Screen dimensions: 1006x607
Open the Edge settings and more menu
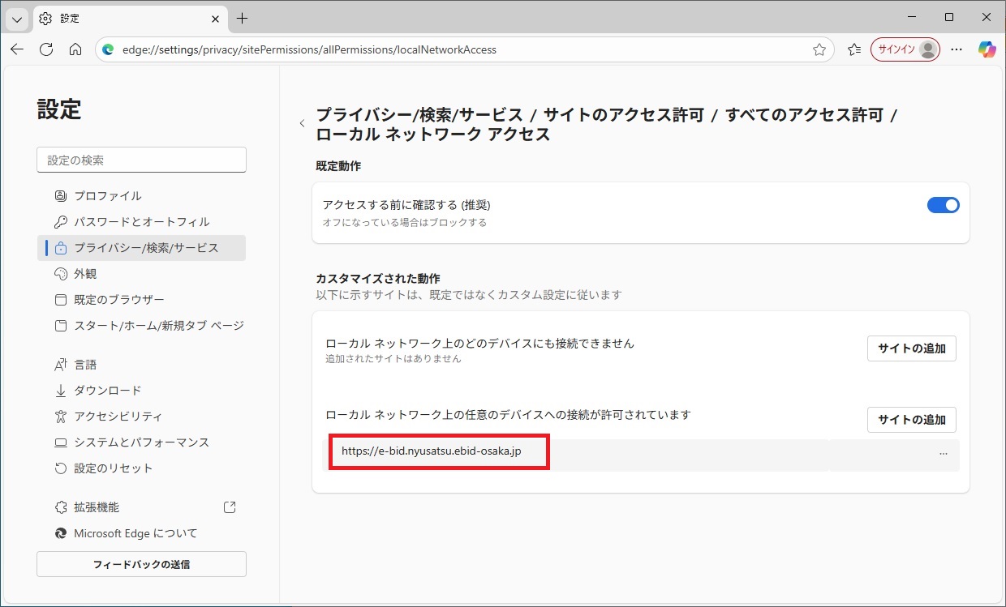[x=957, y=49]
